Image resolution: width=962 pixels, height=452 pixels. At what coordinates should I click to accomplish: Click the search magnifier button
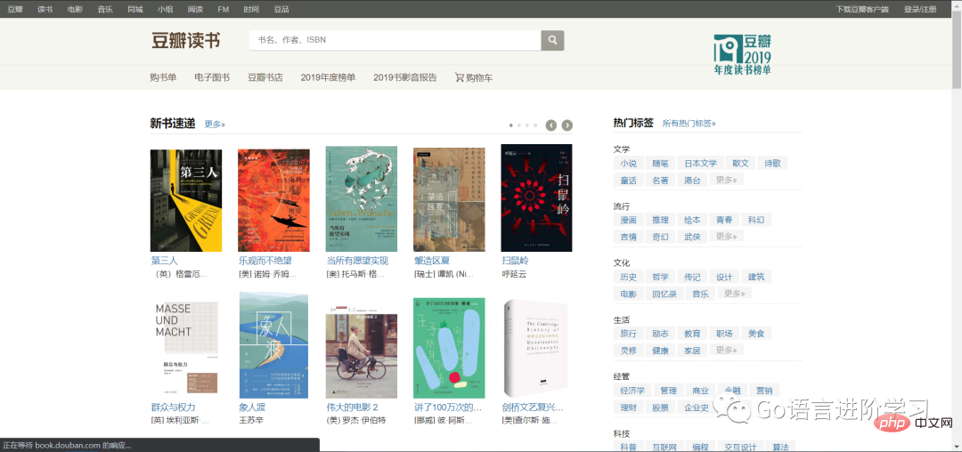click(552, 40)
